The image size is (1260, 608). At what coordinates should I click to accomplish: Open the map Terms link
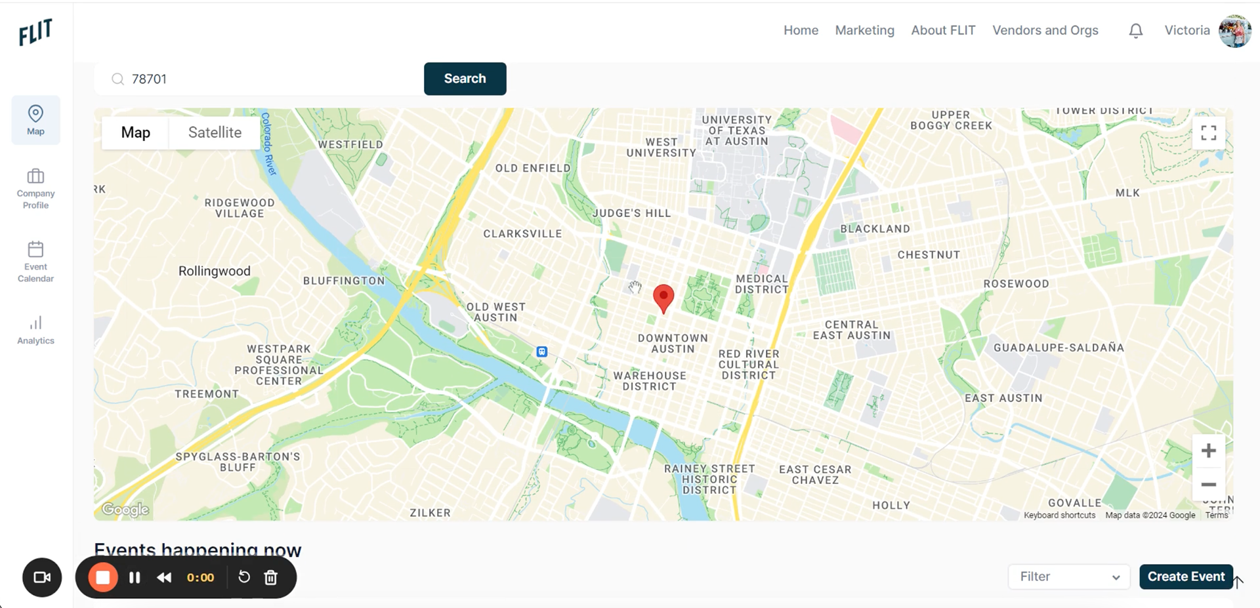[x=1216, y=515]
